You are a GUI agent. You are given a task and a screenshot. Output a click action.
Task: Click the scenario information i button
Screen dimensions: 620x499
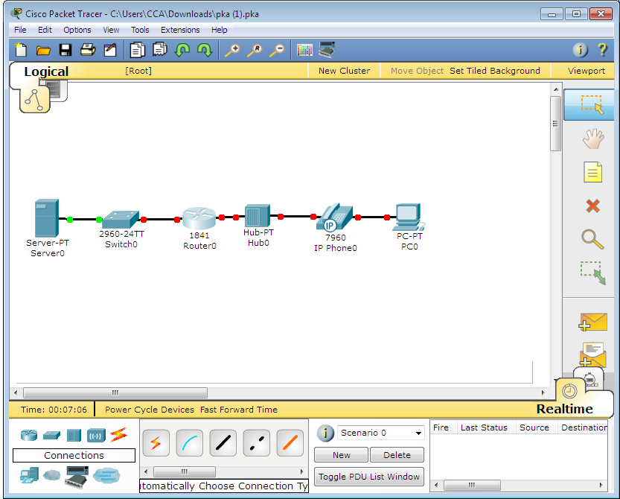click(x=325, y=433)
